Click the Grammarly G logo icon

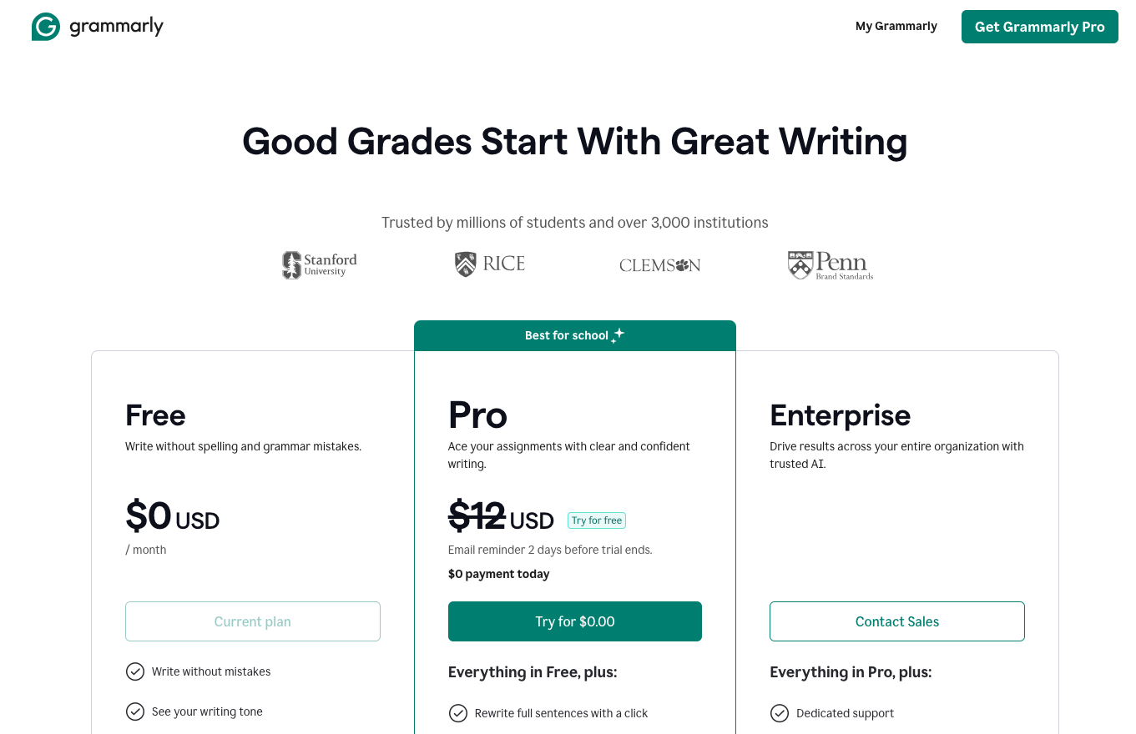(x=46, y=27)
